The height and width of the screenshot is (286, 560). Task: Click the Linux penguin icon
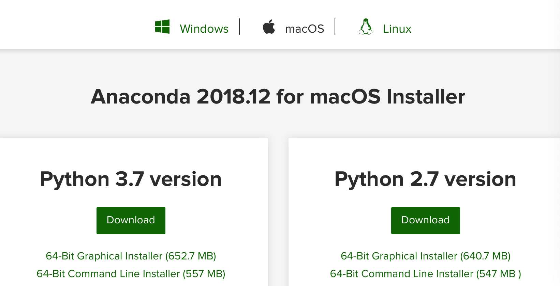(x=366, y=27)
